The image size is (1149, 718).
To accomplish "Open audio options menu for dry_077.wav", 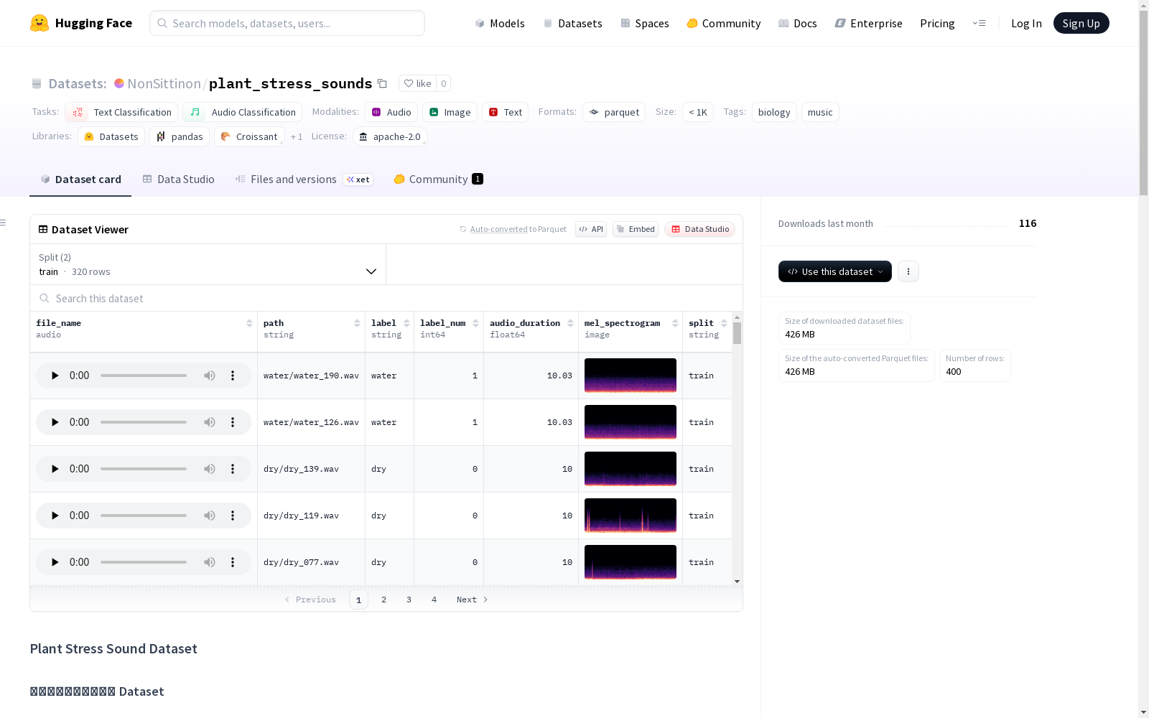I will tap(233, 562).
